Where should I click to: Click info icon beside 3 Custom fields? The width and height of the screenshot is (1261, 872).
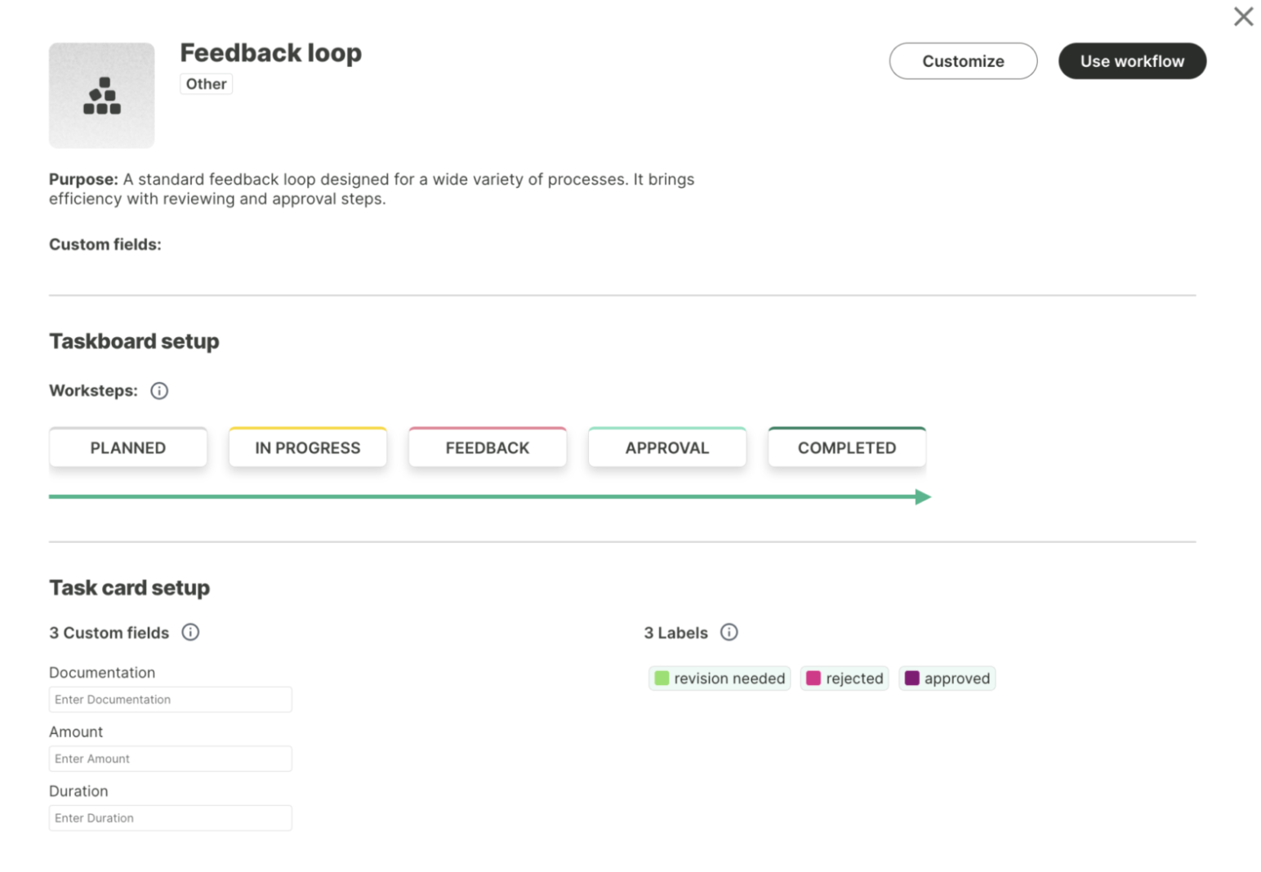pyautogui.click(x=190, y=632)
